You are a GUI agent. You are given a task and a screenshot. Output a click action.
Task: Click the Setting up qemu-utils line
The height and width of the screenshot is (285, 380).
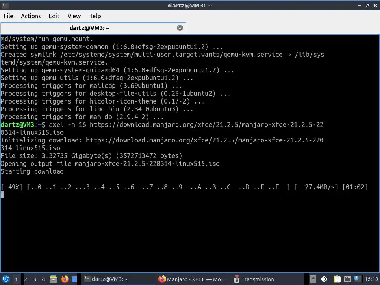[x=97, y=78]
